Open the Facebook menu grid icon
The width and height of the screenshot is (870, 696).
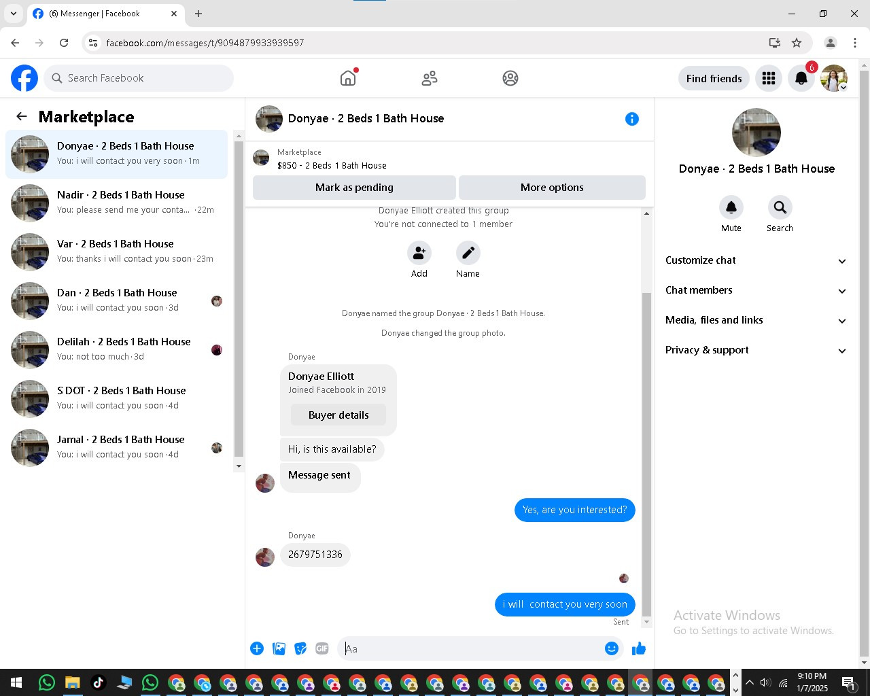769,78
